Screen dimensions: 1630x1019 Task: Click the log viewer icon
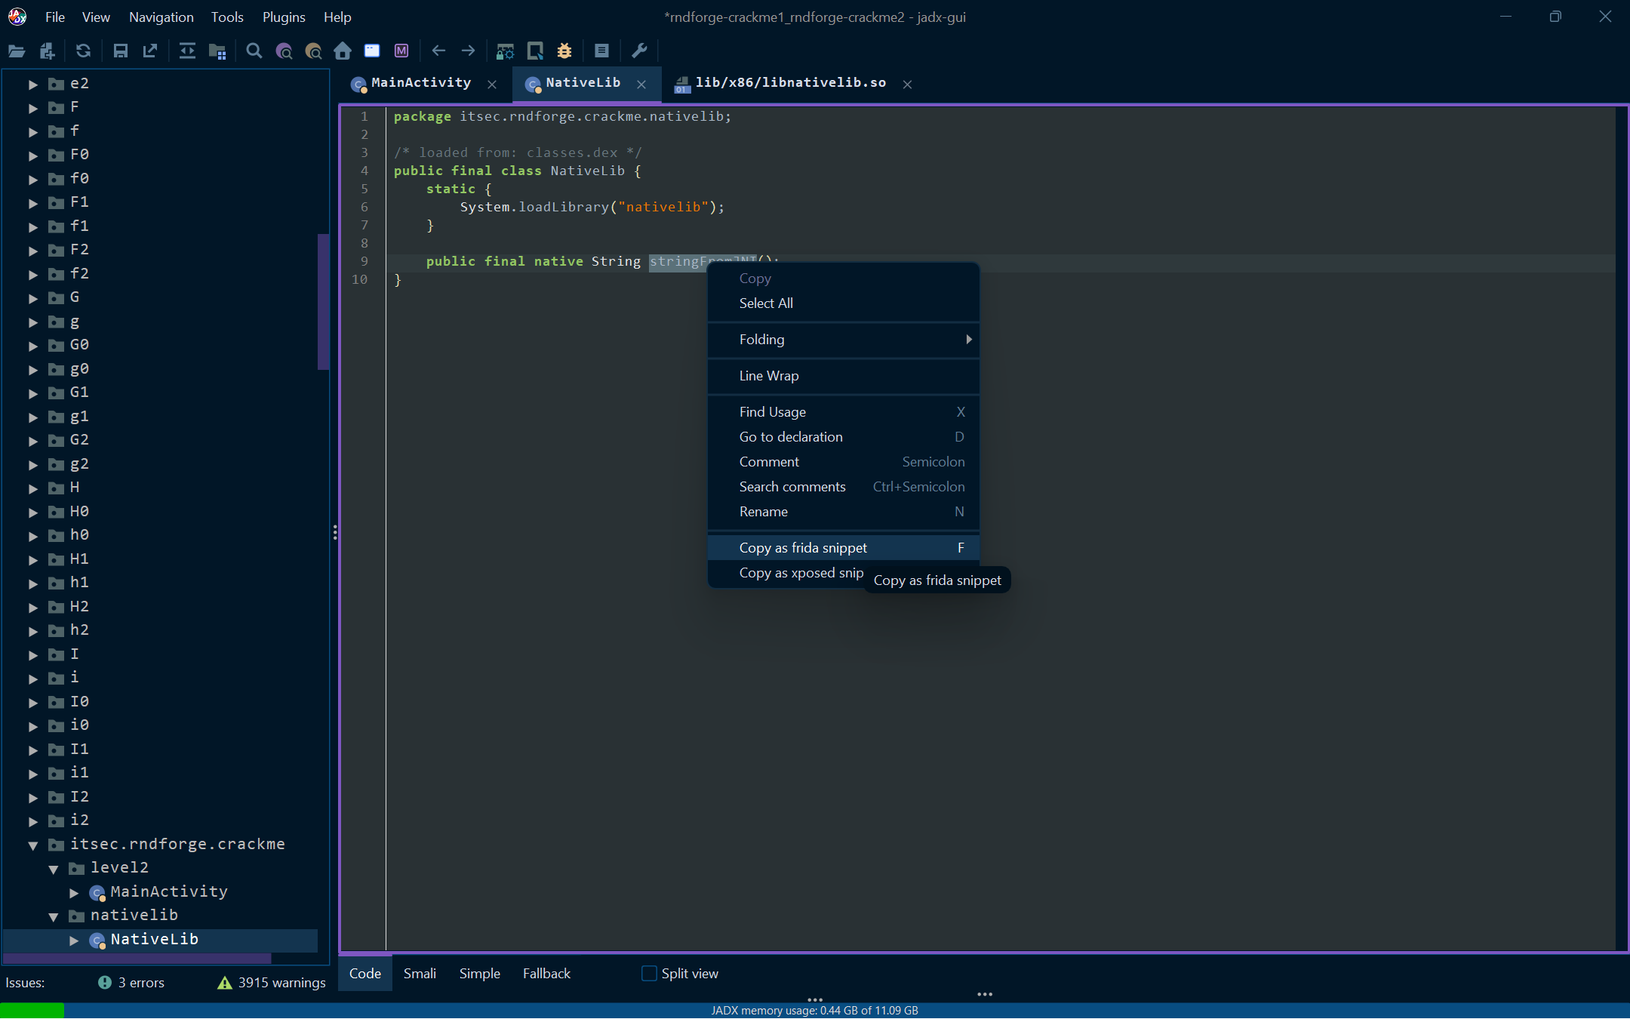point(601,51)
